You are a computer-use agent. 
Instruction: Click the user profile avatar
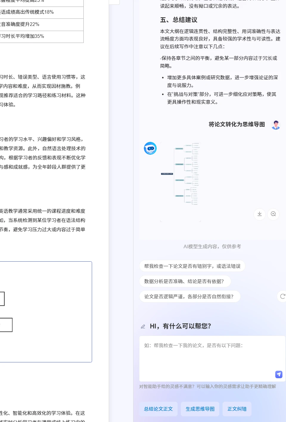pyautogui.click(x=276, y=125)
